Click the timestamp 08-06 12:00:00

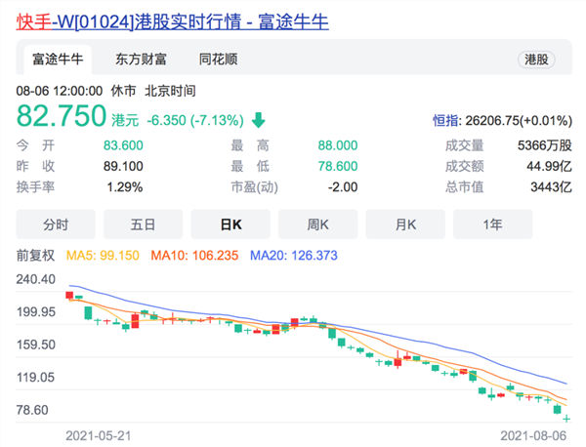59,91
